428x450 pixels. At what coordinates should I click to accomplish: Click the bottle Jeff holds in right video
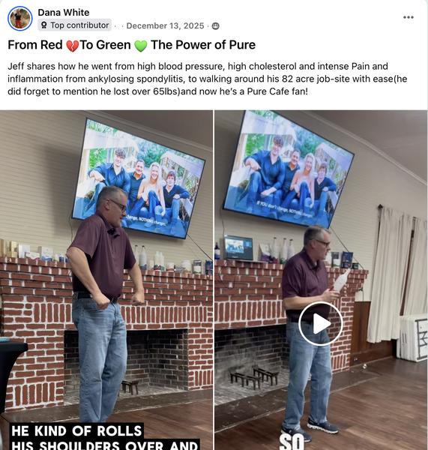tap(341, 280)
